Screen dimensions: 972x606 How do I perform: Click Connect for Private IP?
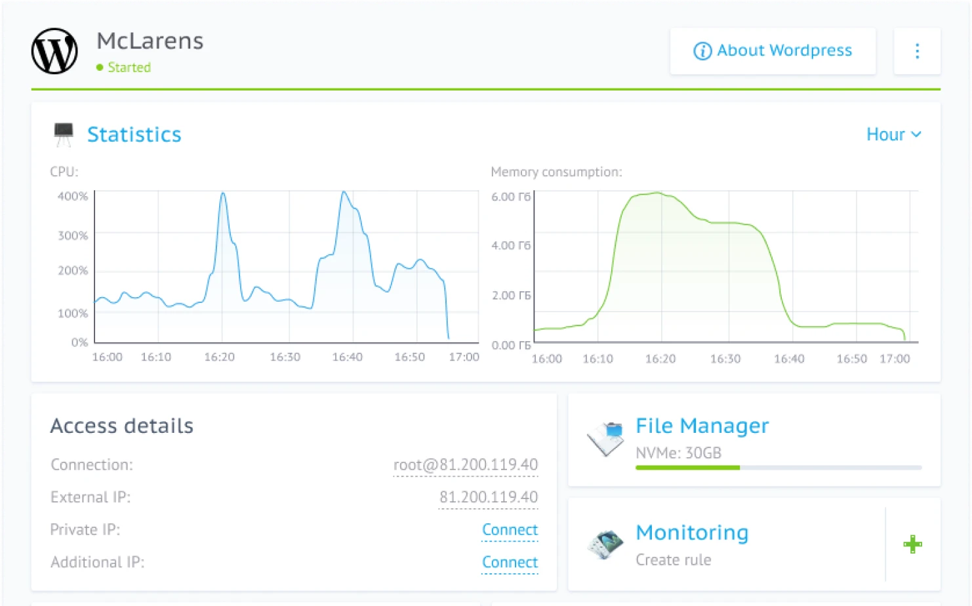[x=510, y=529]
